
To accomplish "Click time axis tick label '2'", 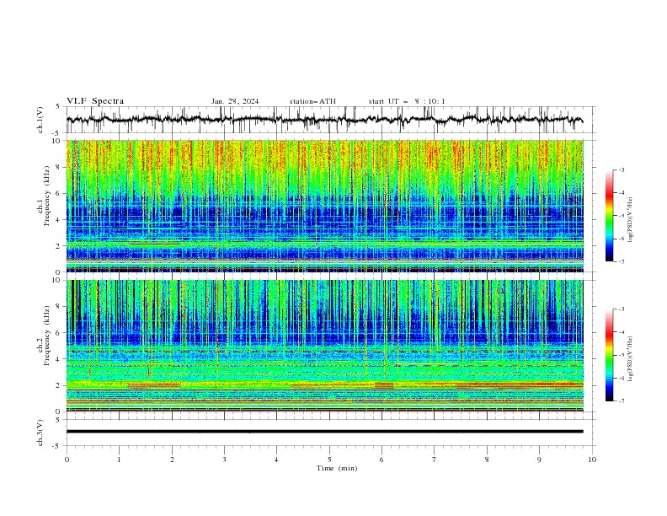I will pos(172,460).
